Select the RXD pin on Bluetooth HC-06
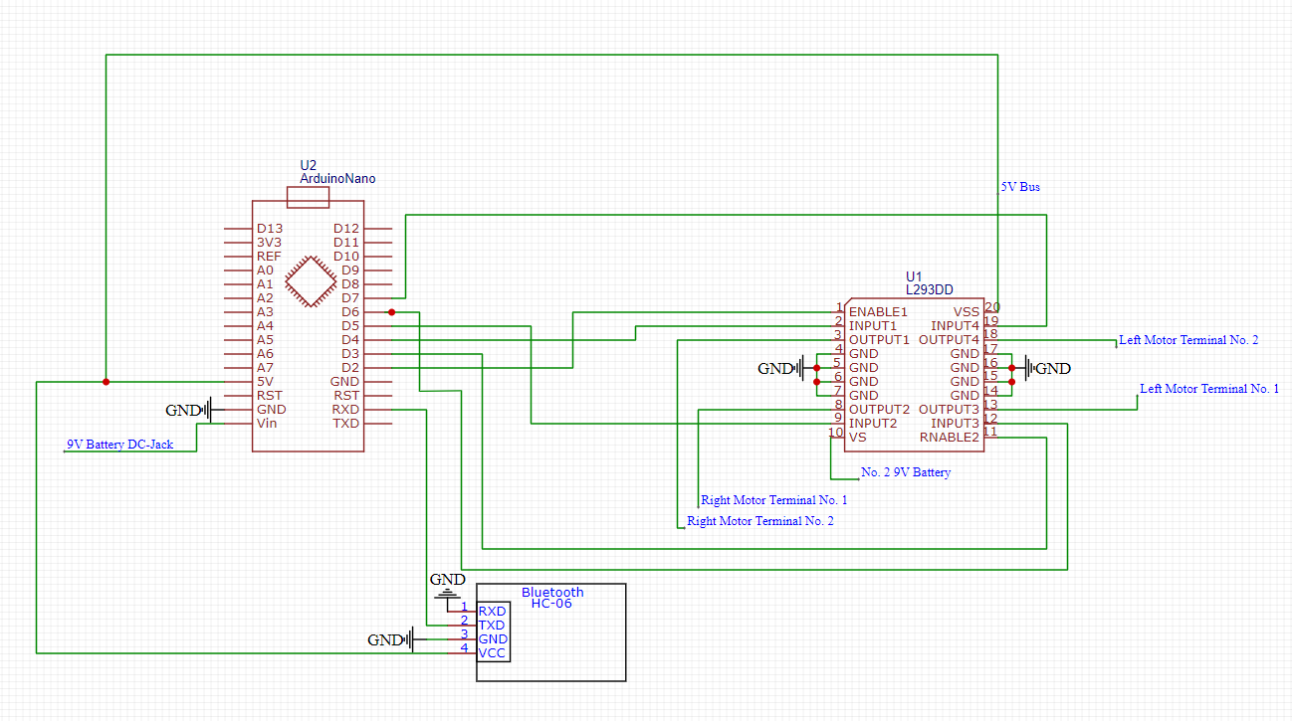This screenshot has height=721, width=1292. [x=493, y=612]
